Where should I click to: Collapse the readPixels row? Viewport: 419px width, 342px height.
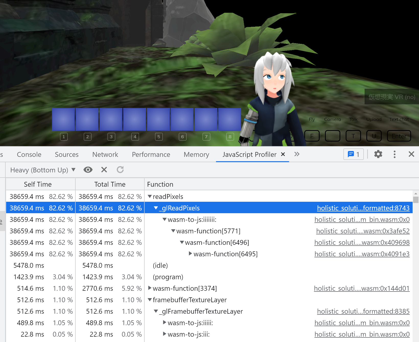(150, 196)
